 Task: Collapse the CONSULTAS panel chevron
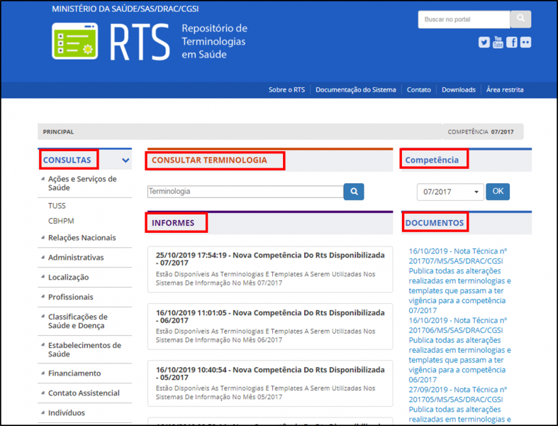pyautogui.click(x=125, y=160)
